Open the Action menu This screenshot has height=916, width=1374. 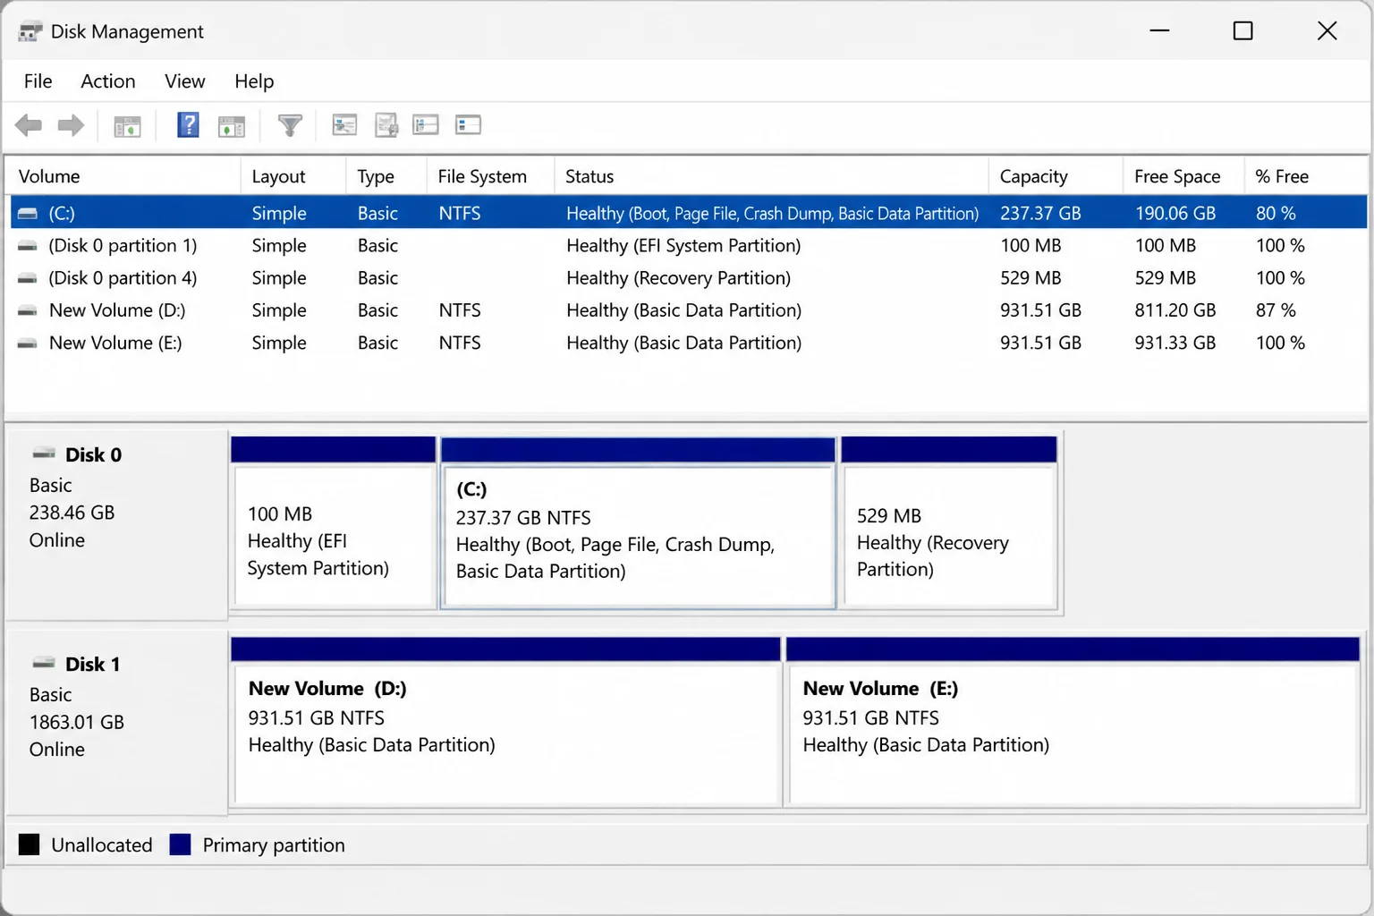pyautogui.click(x=108, y=81)
